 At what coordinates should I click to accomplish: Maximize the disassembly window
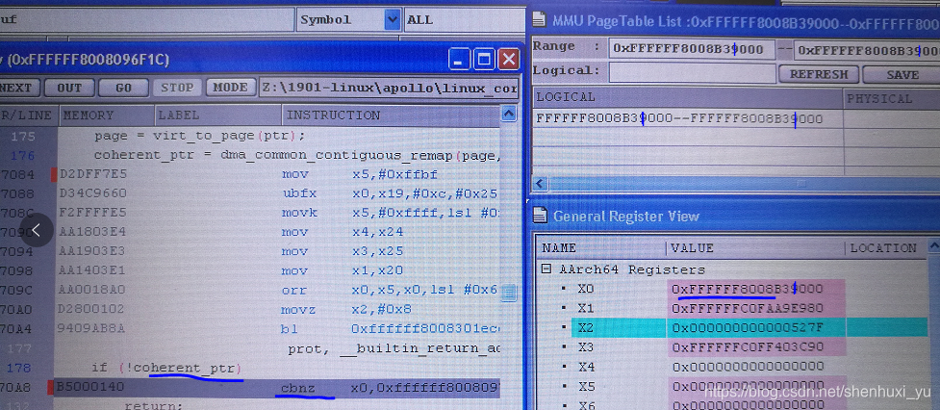click(484, 60)
